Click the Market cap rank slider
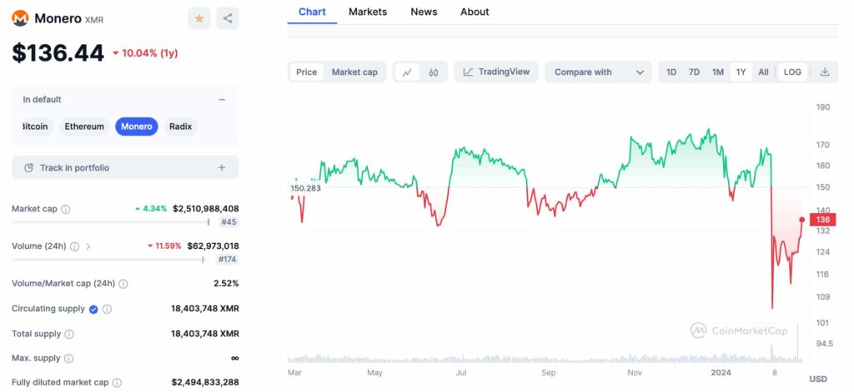The height and width of the screenshot is (392, 854). click(x=111, y=222)
